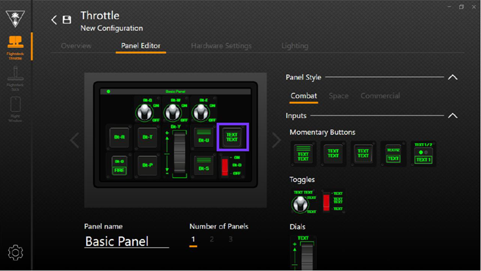This screenshot has height=271, width=481.
Task: Edit the Basic Panel name field
Action: click(x=127, y=241)
